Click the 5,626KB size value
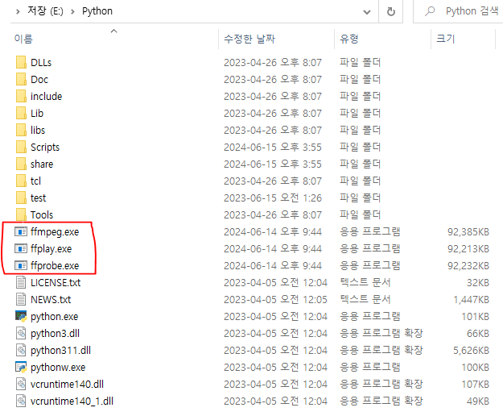Image resolution: width=503 pixels, height=416 pixels. point(472,351)
